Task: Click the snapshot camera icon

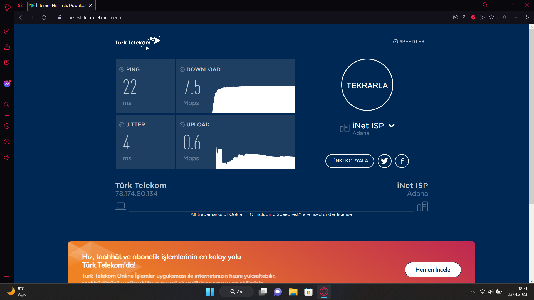Action: (464, 17)
